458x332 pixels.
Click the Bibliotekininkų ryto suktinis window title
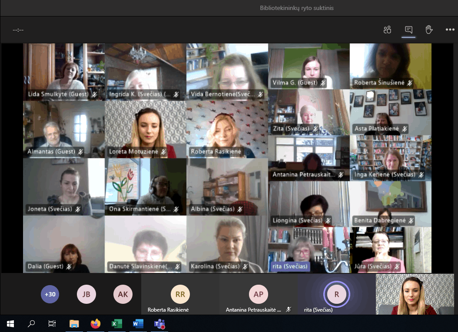(x=297, y=8)
